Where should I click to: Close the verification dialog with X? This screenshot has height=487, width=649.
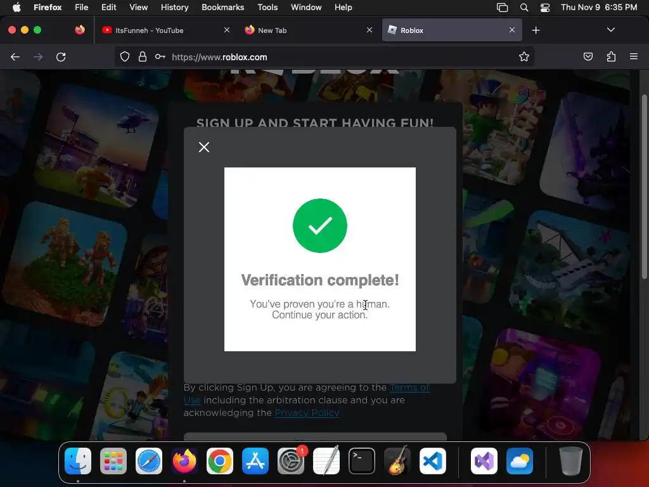click(203, 147)
